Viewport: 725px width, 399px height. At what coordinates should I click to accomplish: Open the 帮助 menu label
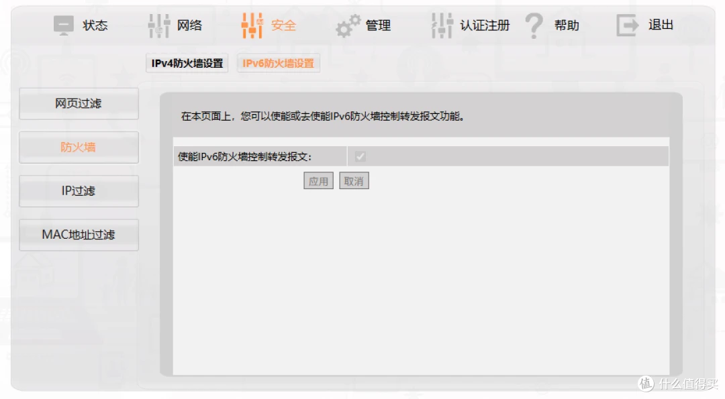(567, 25)
